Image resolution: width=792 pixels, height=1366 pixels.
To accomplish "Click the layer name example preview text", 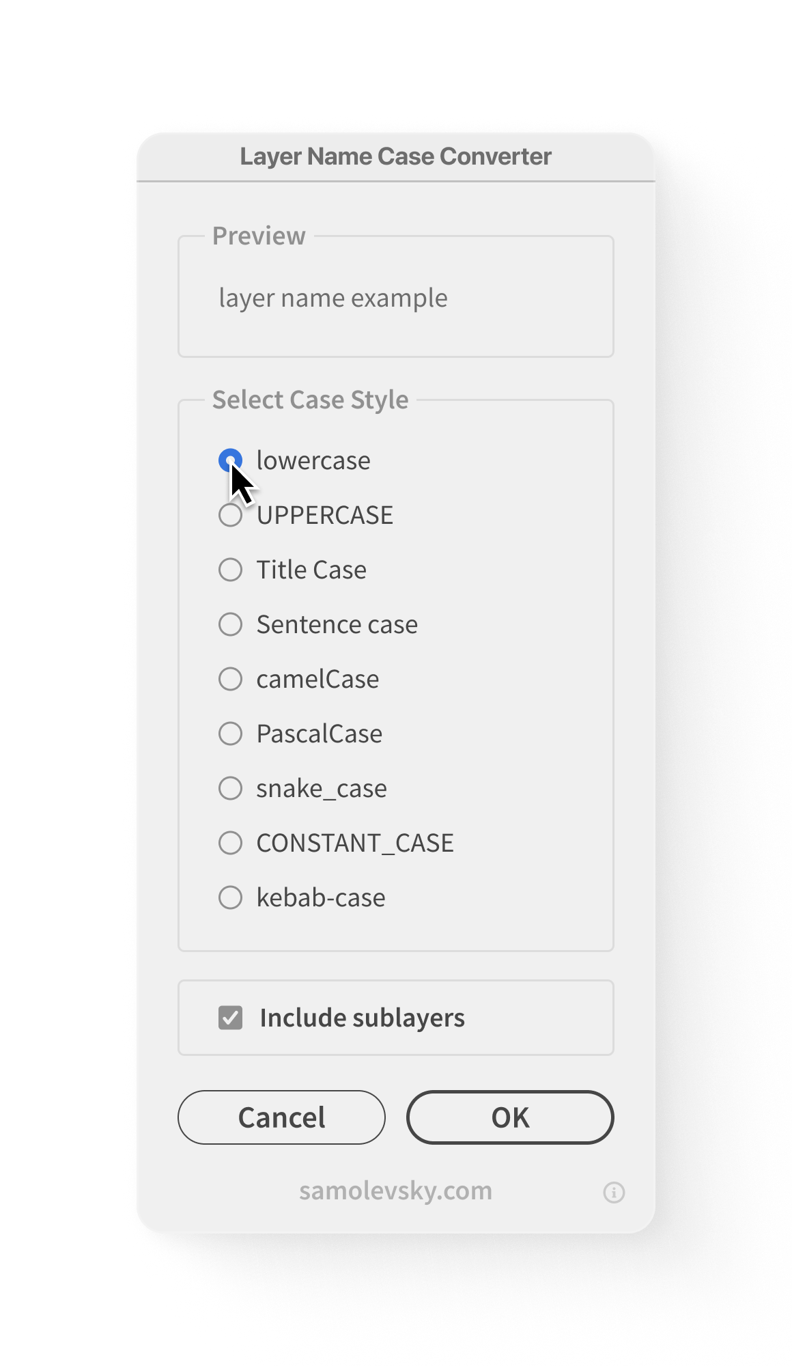I will click(333, 298).
